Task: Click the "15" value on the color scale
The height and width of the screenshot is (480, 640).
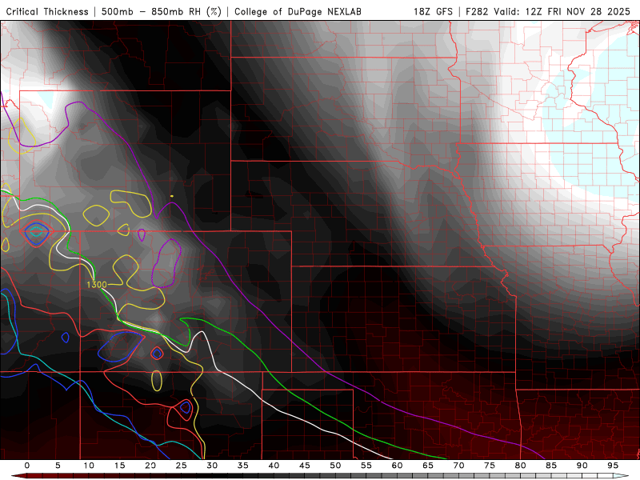Action: point(119,466)
